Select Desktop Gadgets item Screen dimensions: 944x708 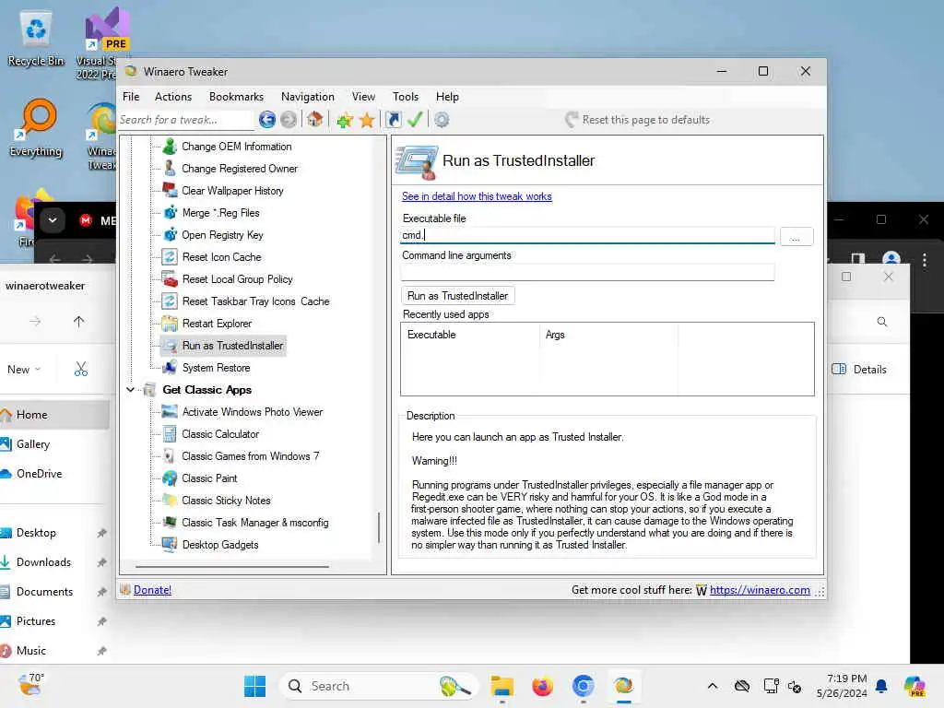click(x=219, y=545)
